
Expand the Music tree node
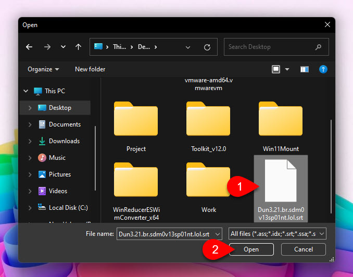30,158
